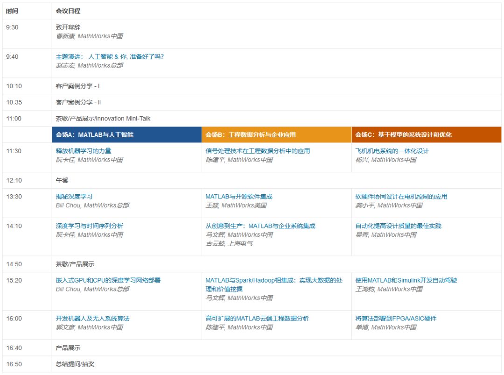
Task: Click the link "将算法部署到FPGA/ASIC硬件"
Action: click(x=396, y=318)
